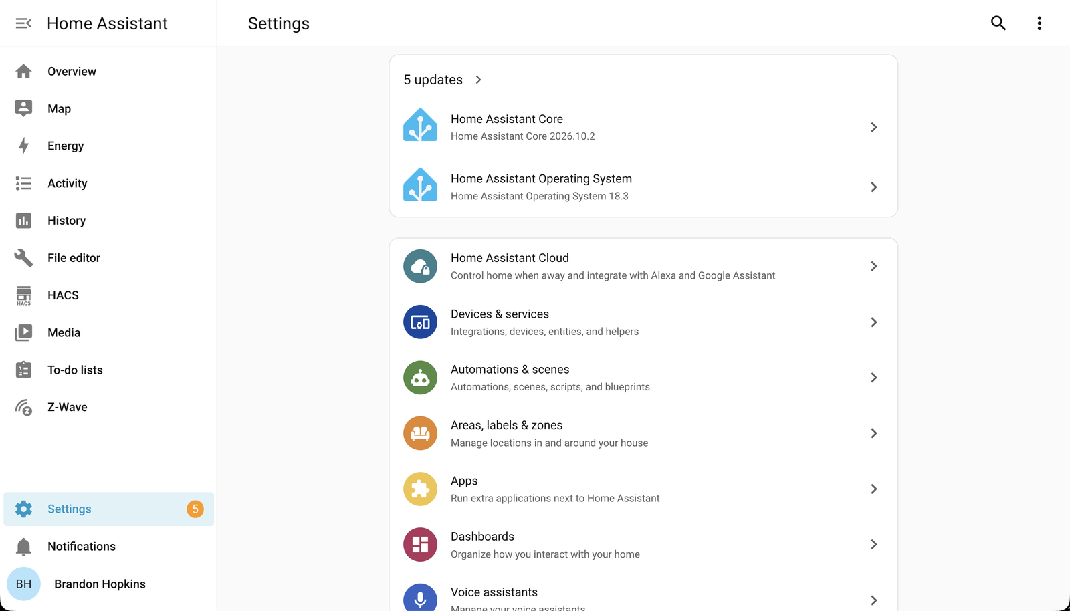This screenshot has width=1070, height=611.
Task: Open To-do lists in sidebar
Action: tap(109, 370)
